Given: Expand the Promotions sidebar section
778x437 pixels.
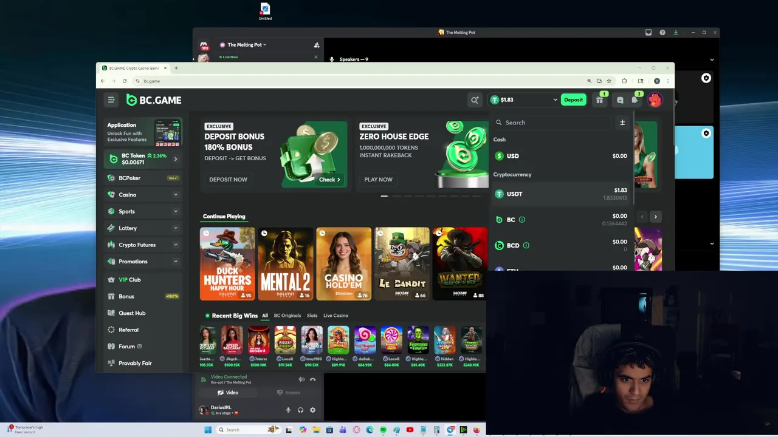Looking at the screenshot, I should (176, 262).
